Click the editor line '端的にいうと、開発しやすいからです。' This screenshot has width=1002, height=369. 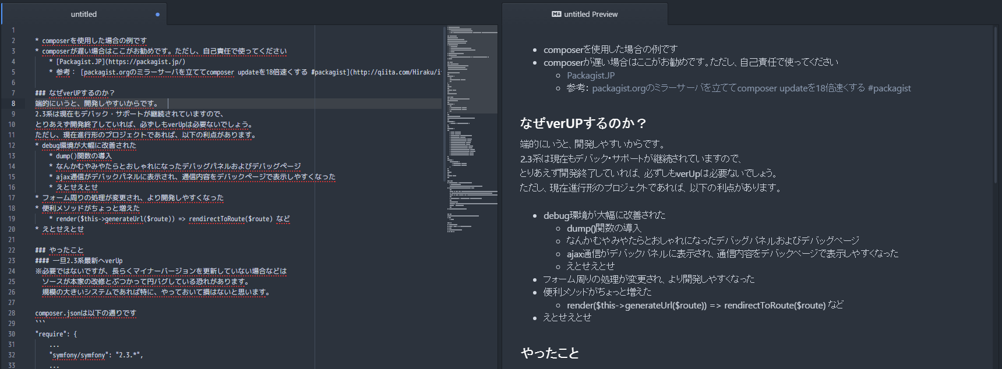click(x=97, y=104)
